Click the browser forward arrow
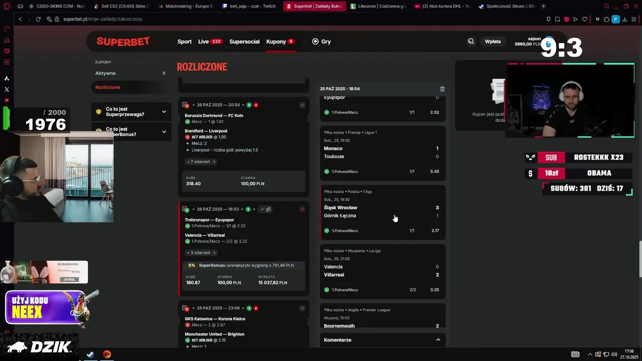642x361 pixels. 29,19
